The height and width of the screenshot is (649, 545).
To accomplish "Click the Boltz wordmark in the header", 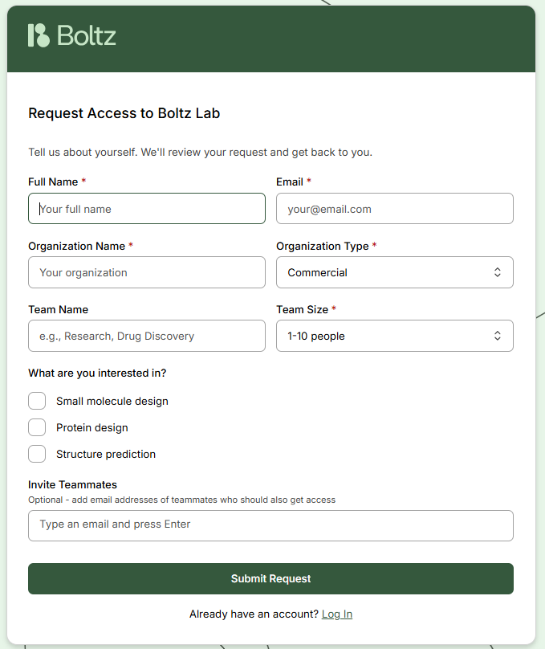I will click(x=87, y=35).
